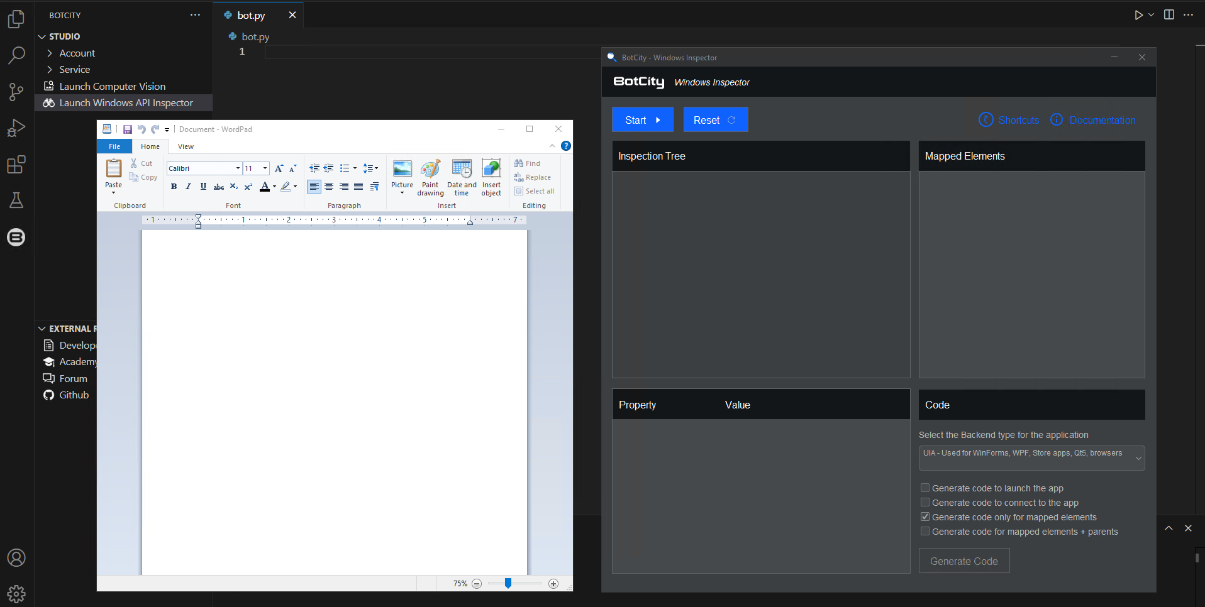Open the Run and Debug view

[x=16, y=128]
